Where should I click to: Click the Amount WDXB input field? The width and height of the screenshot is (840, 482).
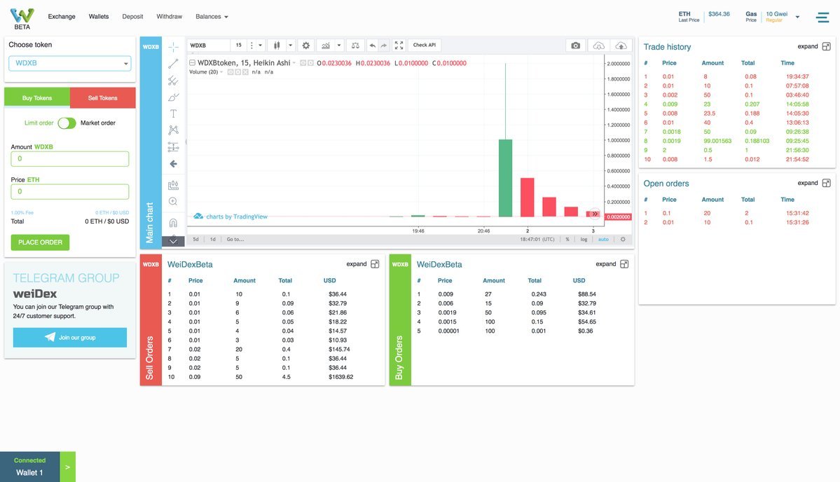[x=69, y=158]
